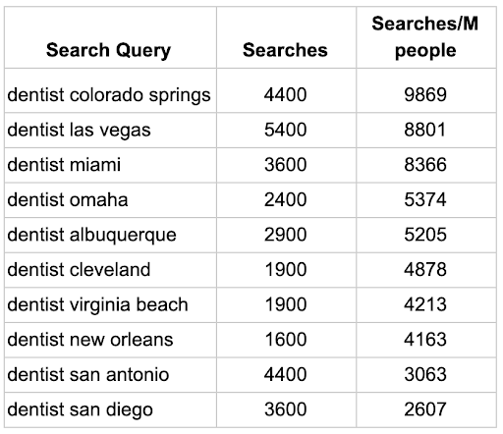Click the dentist colorado springs cell
The image size is (503, 434).
tap(110, 90)
